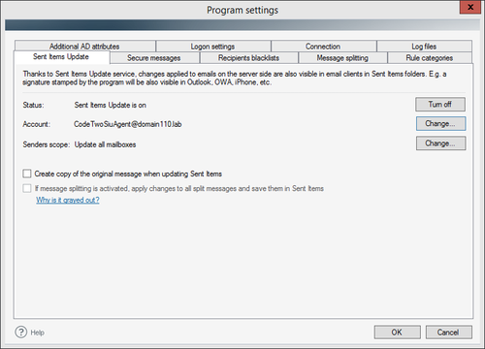
Task: Open the Secure messages tab
Action: click(x=154, y=58)
